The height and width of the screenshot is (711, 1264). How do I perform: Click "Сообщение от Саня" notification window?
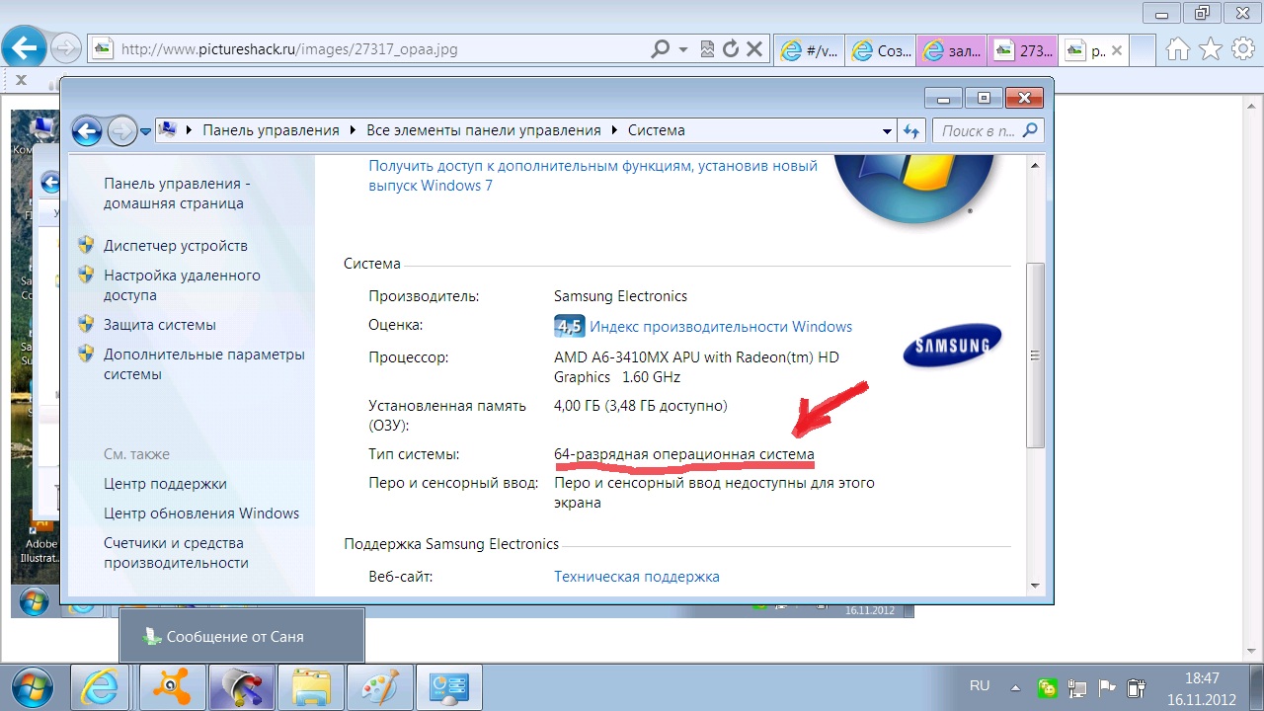242,636
